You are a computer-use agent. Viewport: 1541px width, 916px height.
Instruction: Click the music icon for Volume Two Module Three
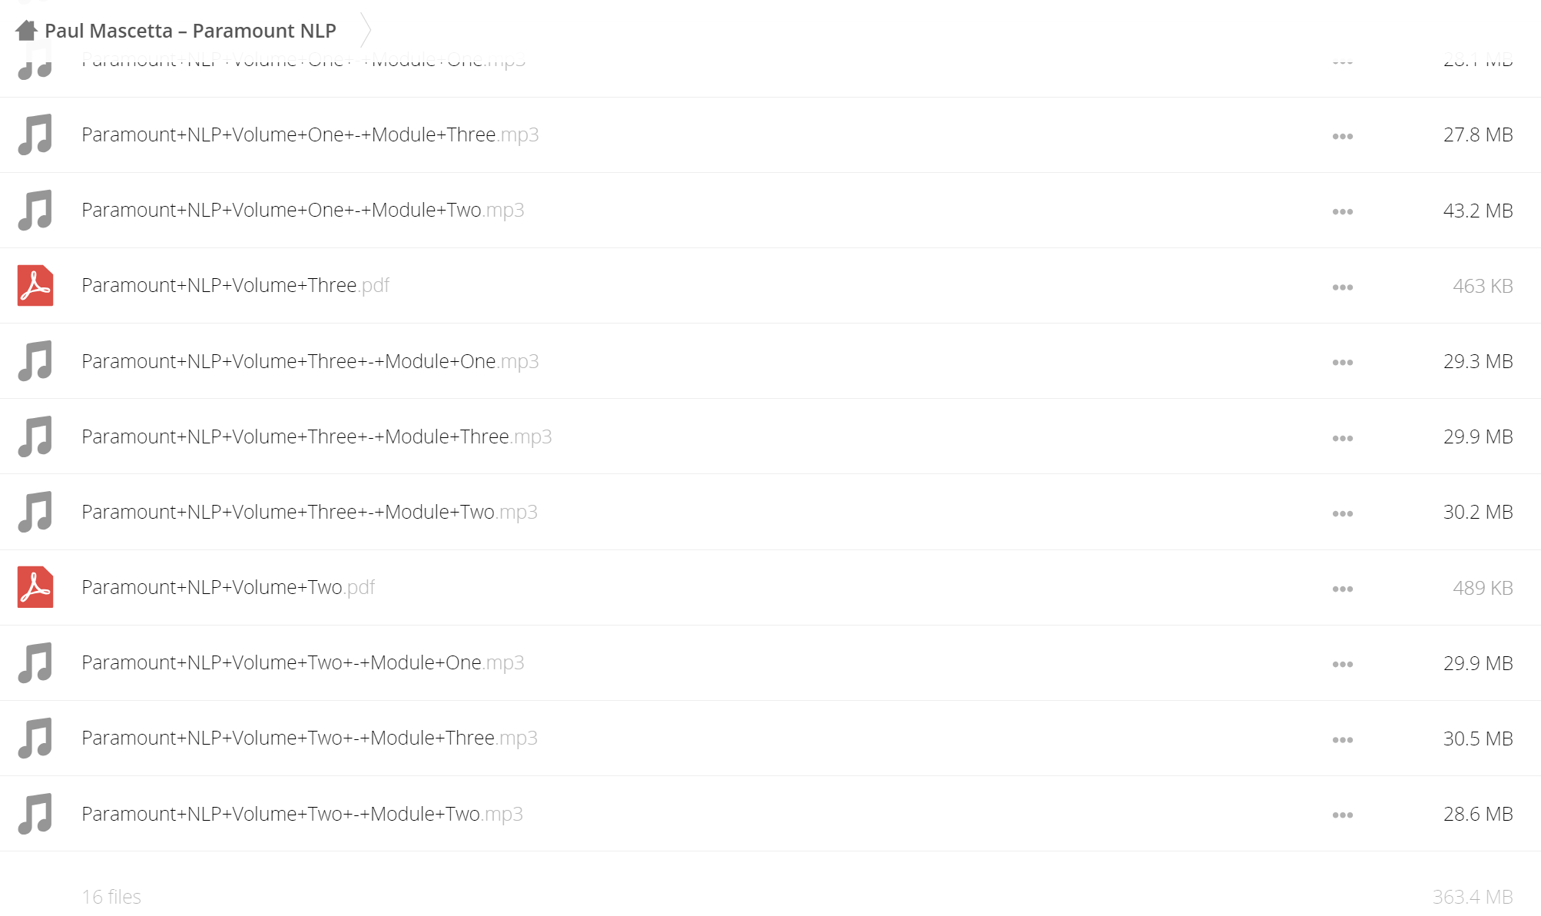pyautogui.click(x=35, y=738)
